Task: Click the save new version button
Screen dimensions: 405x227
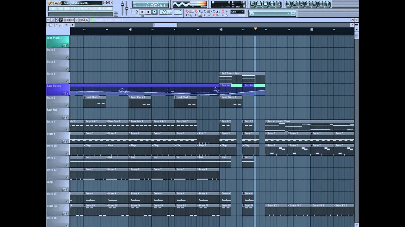Action: click(295, 4)
